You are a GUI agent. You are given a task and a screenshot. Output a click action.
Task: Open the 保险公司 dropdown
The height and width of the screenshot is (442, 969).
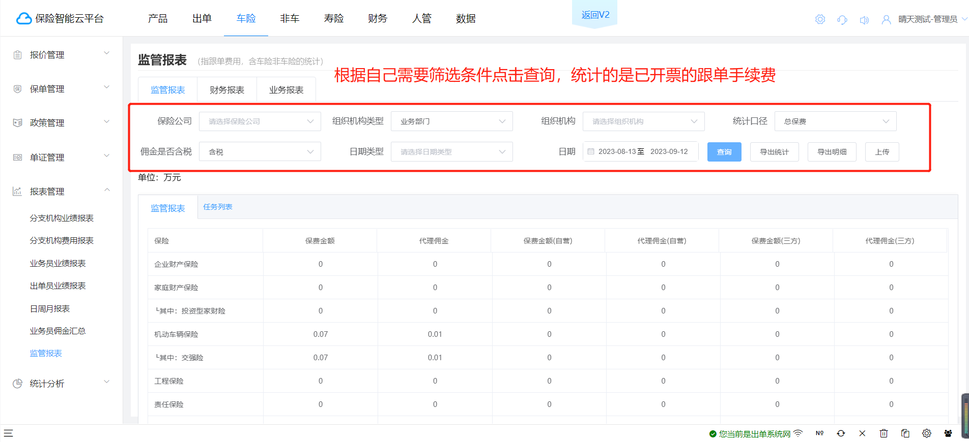tap(260, 121)
